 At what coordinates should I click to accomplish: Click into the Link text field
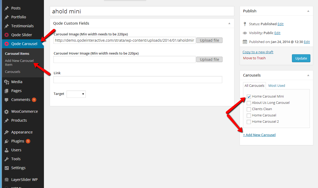(x=138, y=79)
